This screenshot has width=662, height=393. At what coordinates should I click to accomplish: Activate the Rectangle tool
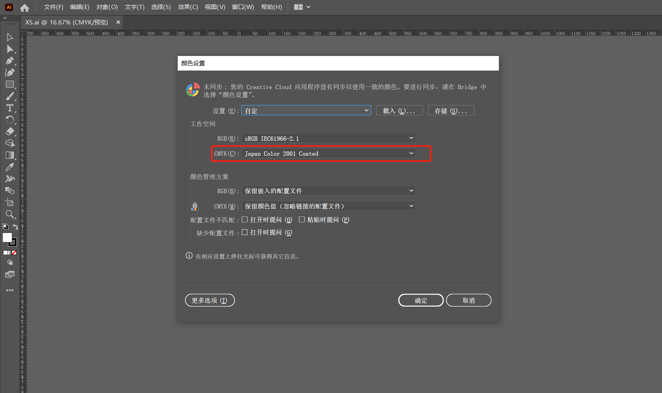pyautogui.click(x=10, y=84)
